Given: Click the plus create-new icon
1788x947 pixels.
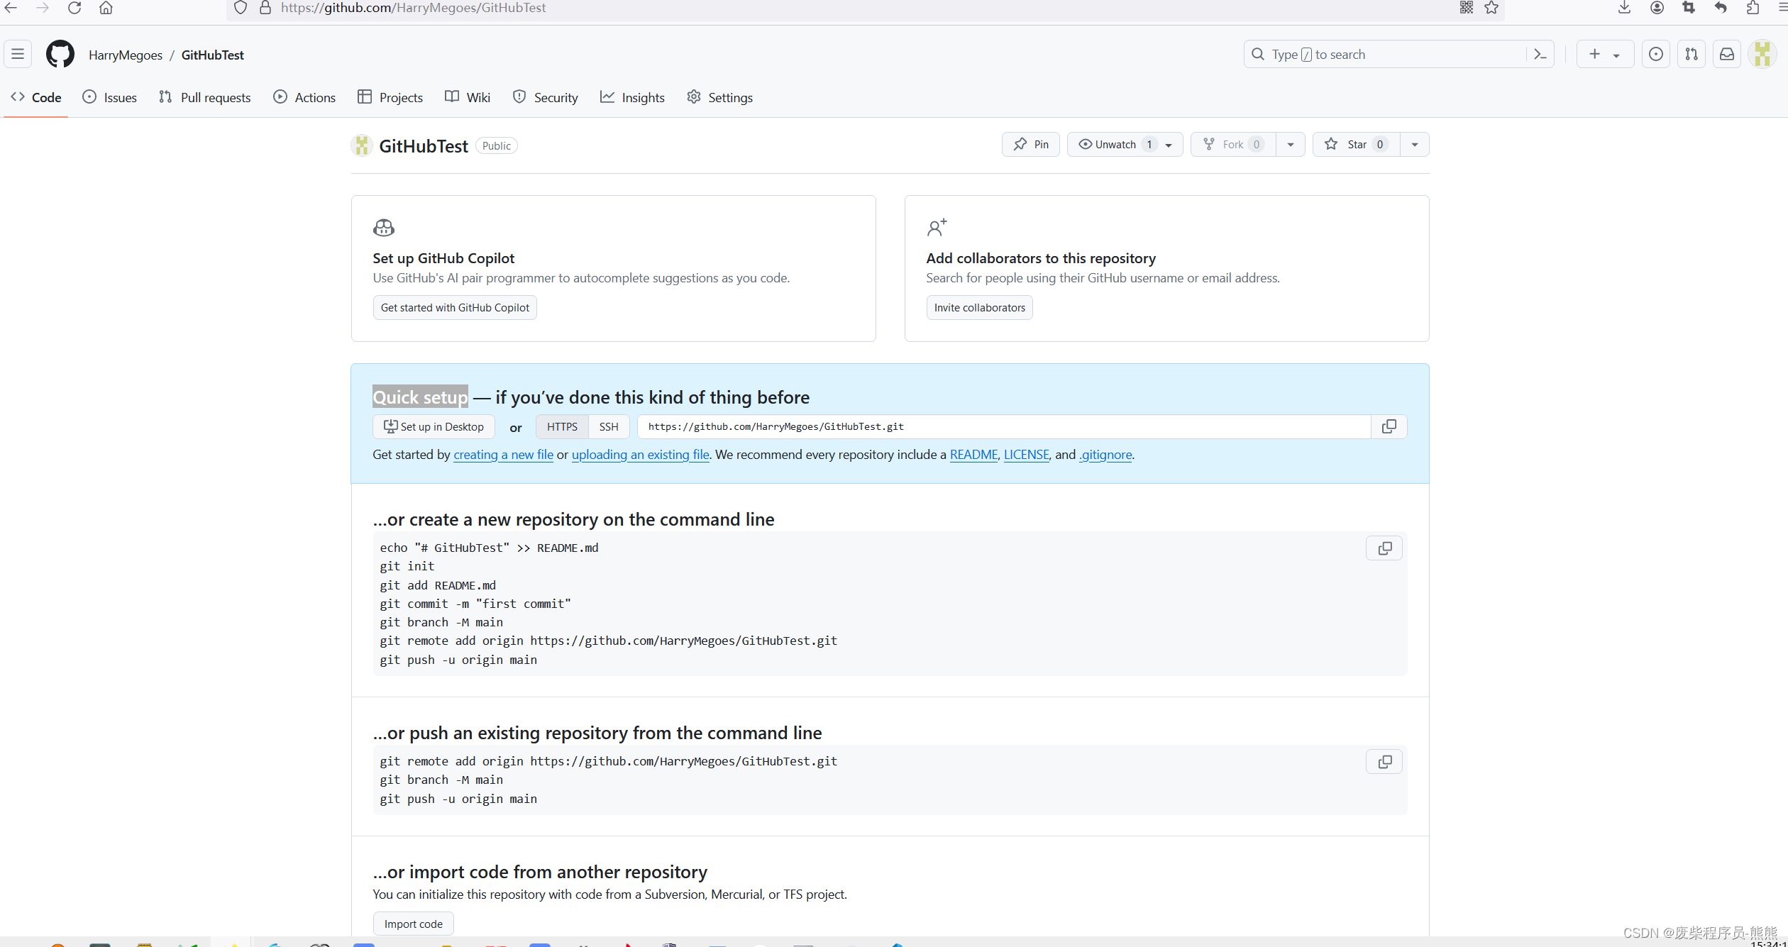Looking at the screenshot, I should (x=1594, y=55).
